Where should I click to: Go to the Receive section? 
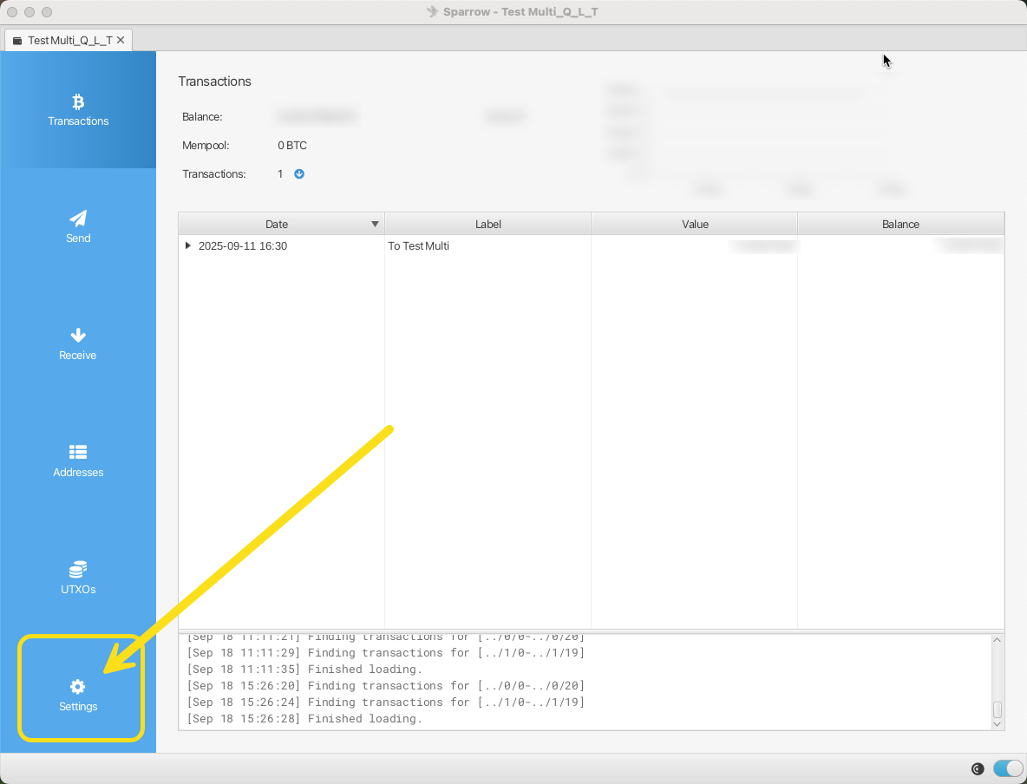tap(78, 343)
